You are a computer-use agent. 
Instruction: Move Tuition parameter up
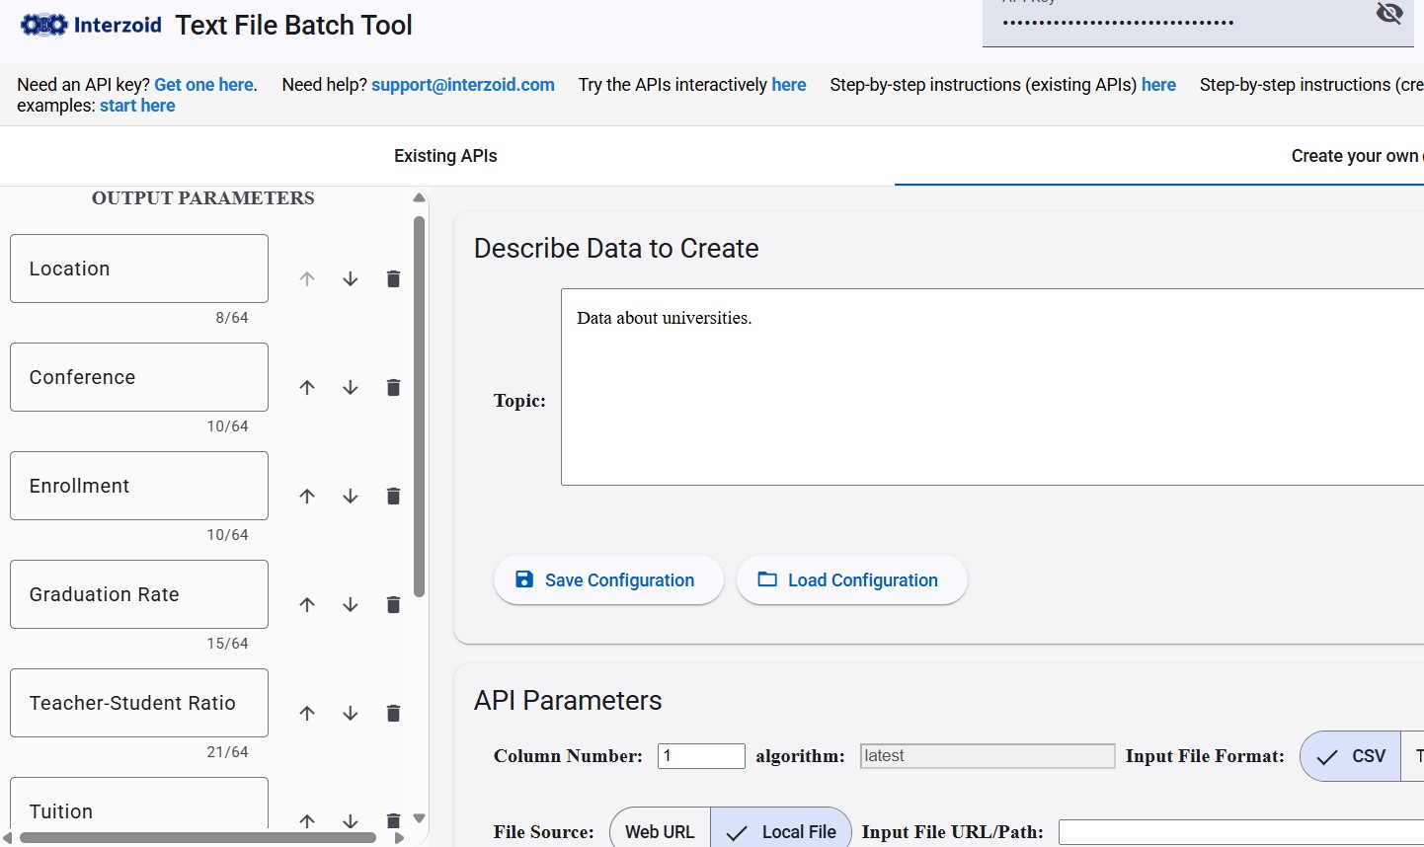pos(307,820)
